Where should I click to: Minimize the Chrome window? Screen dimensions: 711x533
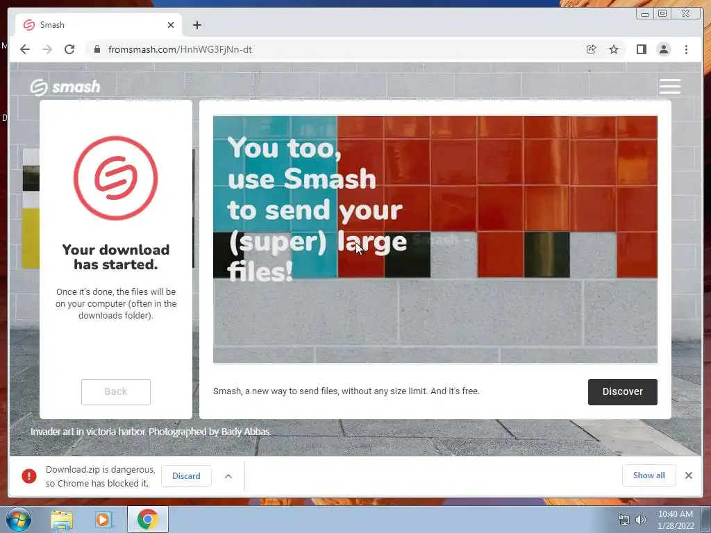coord(645,14)
